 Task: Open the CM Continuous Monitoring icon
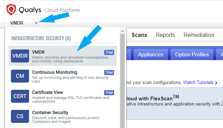(20, 76)
